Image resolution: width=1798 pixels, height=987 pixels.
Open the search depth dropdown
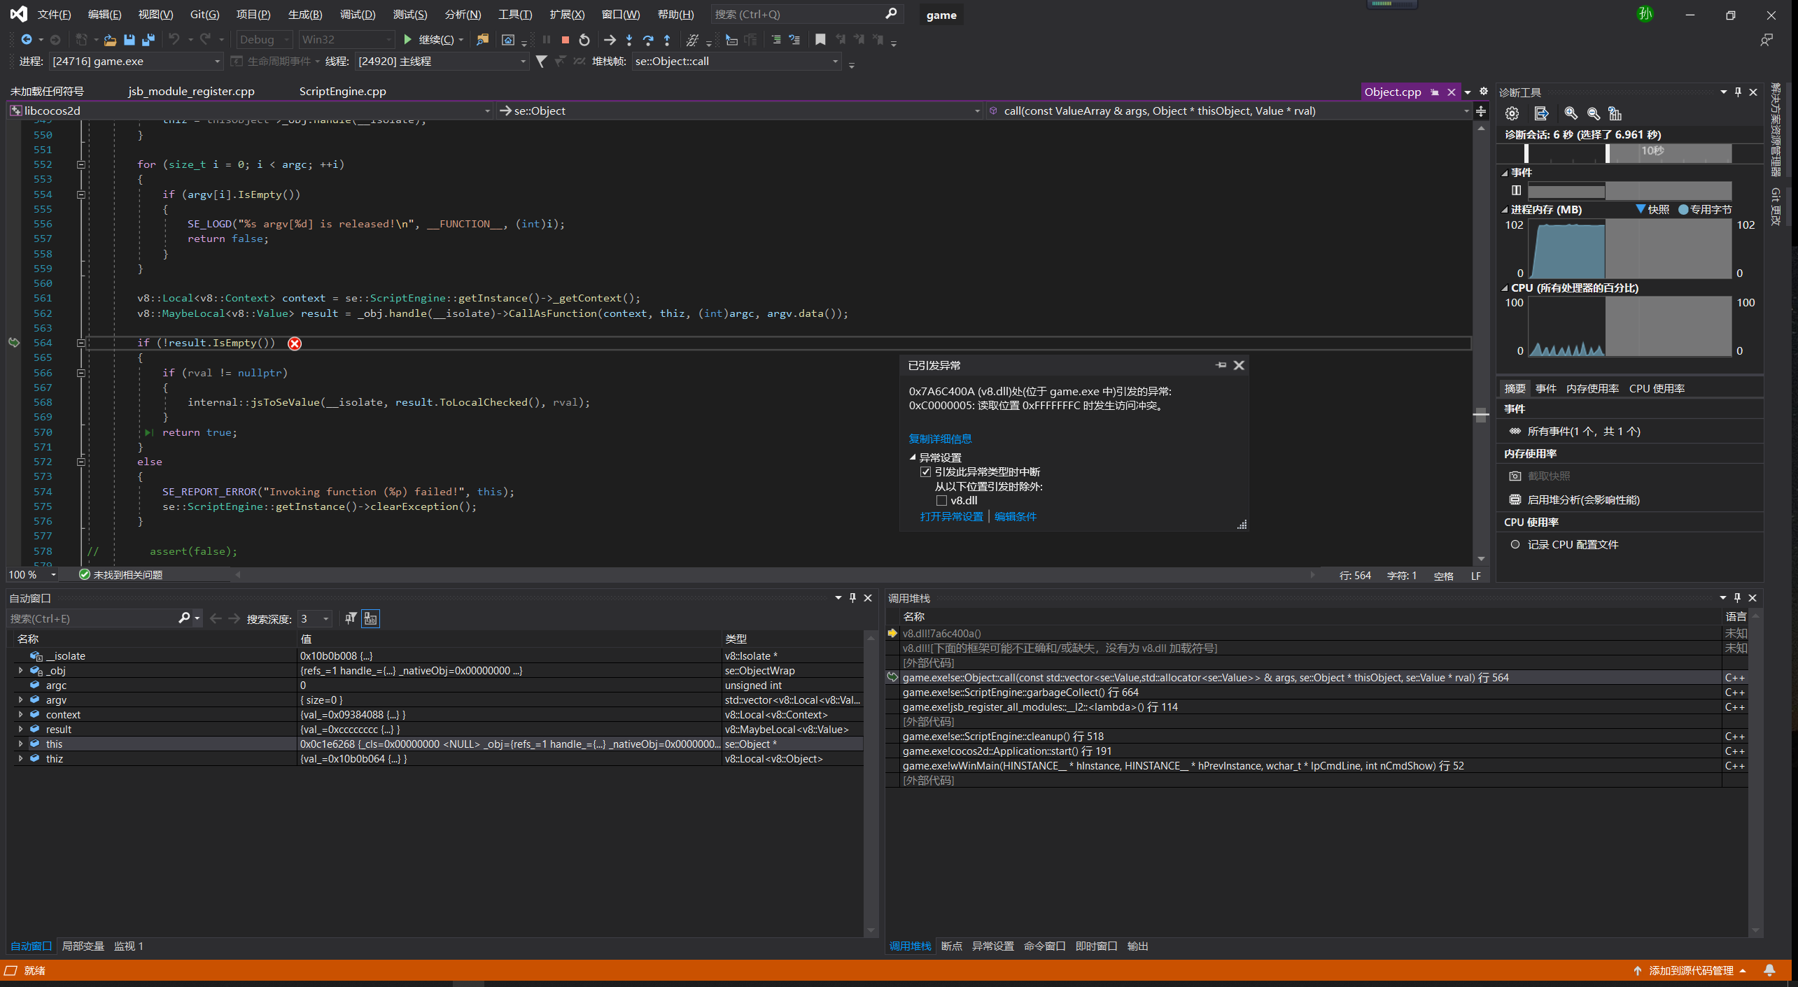click(325, 619)
